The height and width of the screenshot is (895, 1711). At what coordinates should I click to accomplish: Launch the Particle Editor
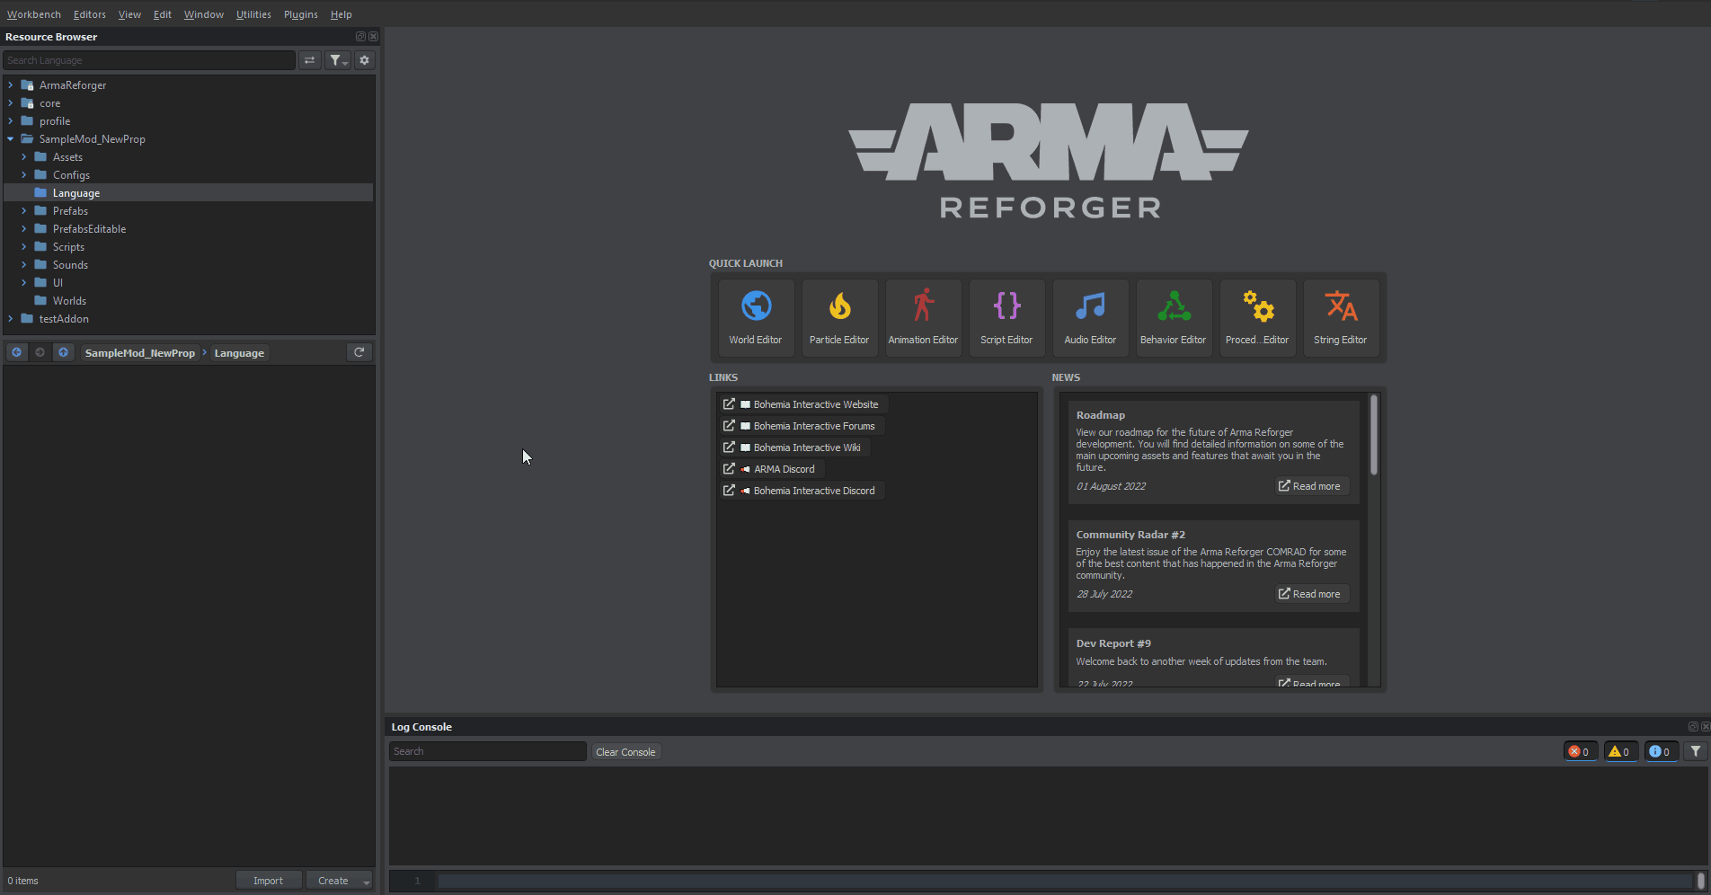tap(839, 317)
